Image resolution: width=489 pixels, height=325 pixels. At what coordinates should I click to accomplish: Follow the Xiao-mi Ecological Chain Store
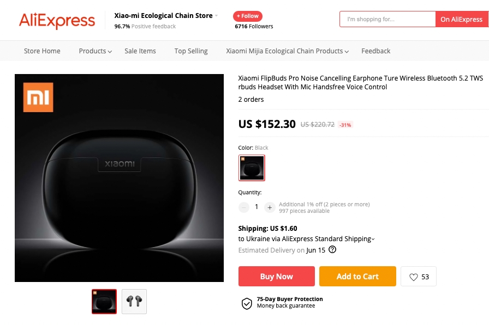(247, 16)
